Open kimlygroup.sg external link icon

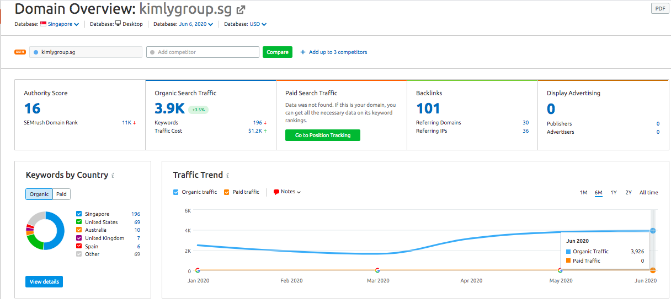pyautogui.click(x=241, y=9)
